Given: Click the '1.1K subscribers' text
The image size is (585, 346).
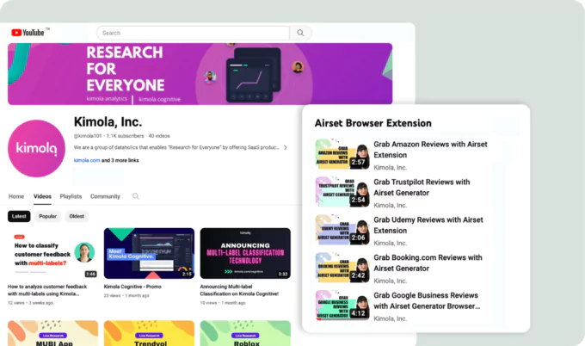Looking at the screenshot, I should [x=125, y=136].
